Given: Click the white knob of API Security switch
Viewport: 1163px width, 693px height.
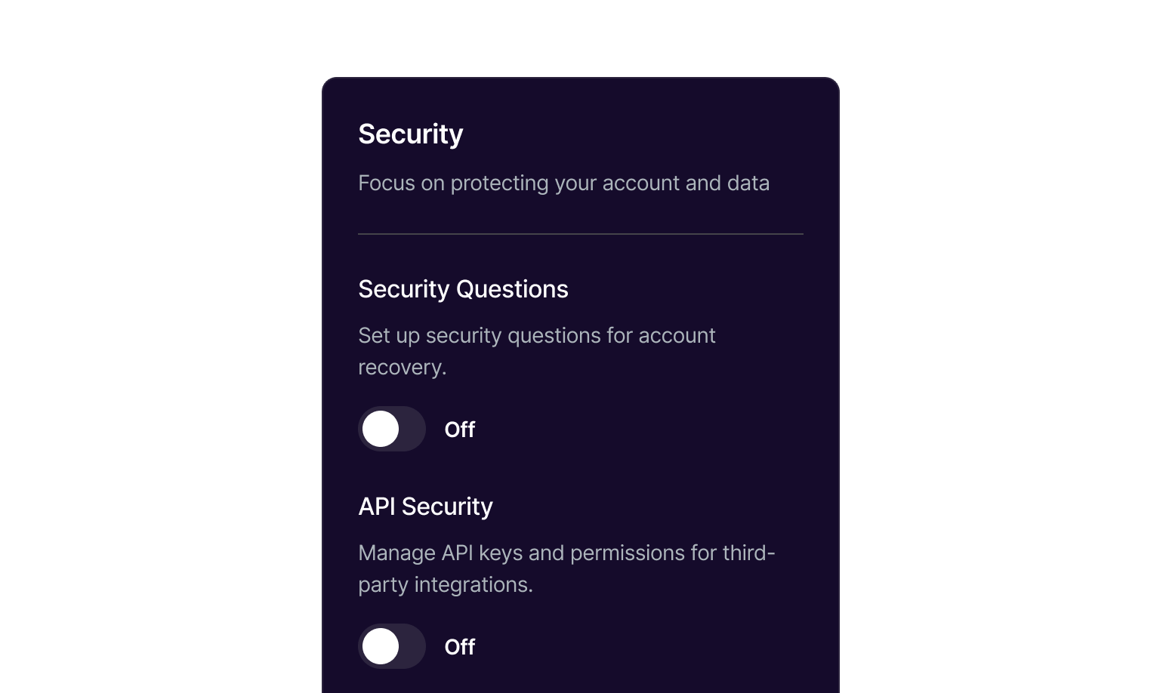Looking at the screenshot, I should tap(381, 646).
